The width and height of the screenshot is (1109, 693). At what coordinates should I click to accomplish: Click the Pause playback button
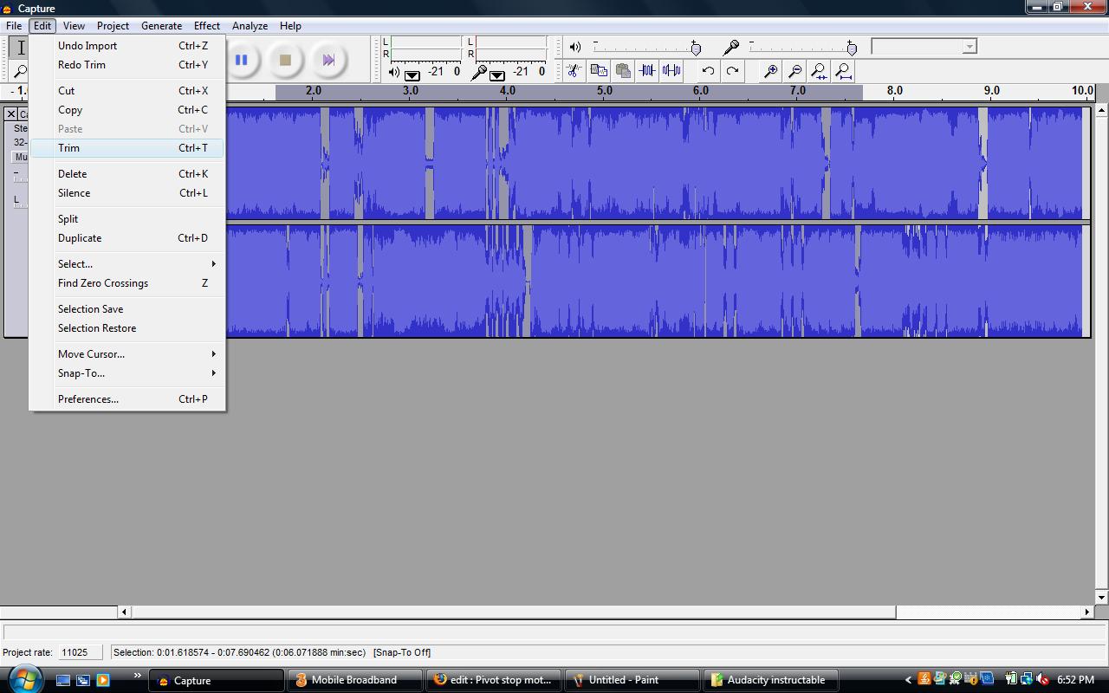(241, 60)
